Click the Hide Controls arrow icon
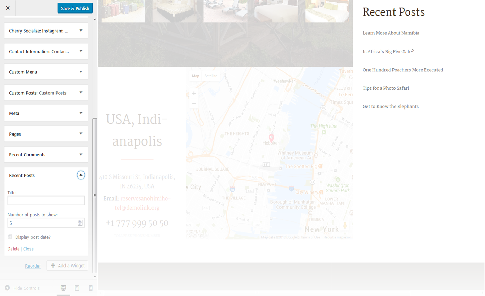The width and height of the screenshot is (485, 296). 7,288
